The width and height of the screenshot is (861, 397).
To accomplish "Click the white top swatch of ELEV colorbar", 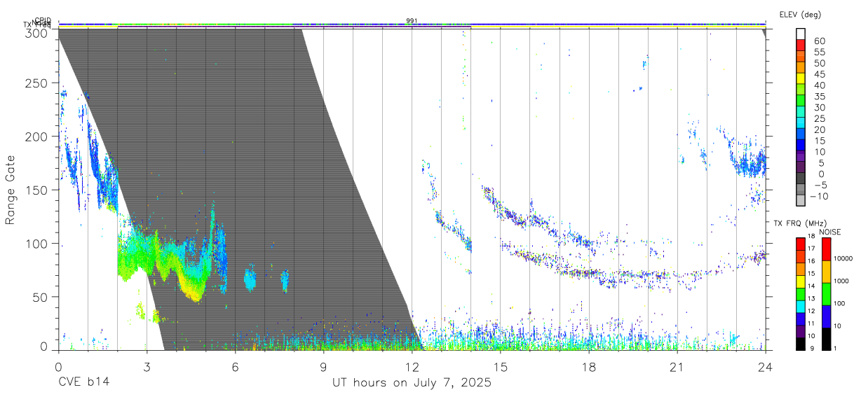I will coord(801,34).
